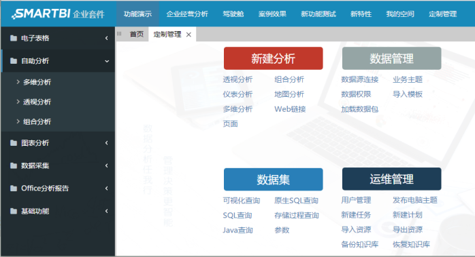Click the folder icon beside Office分析报告

14,189
